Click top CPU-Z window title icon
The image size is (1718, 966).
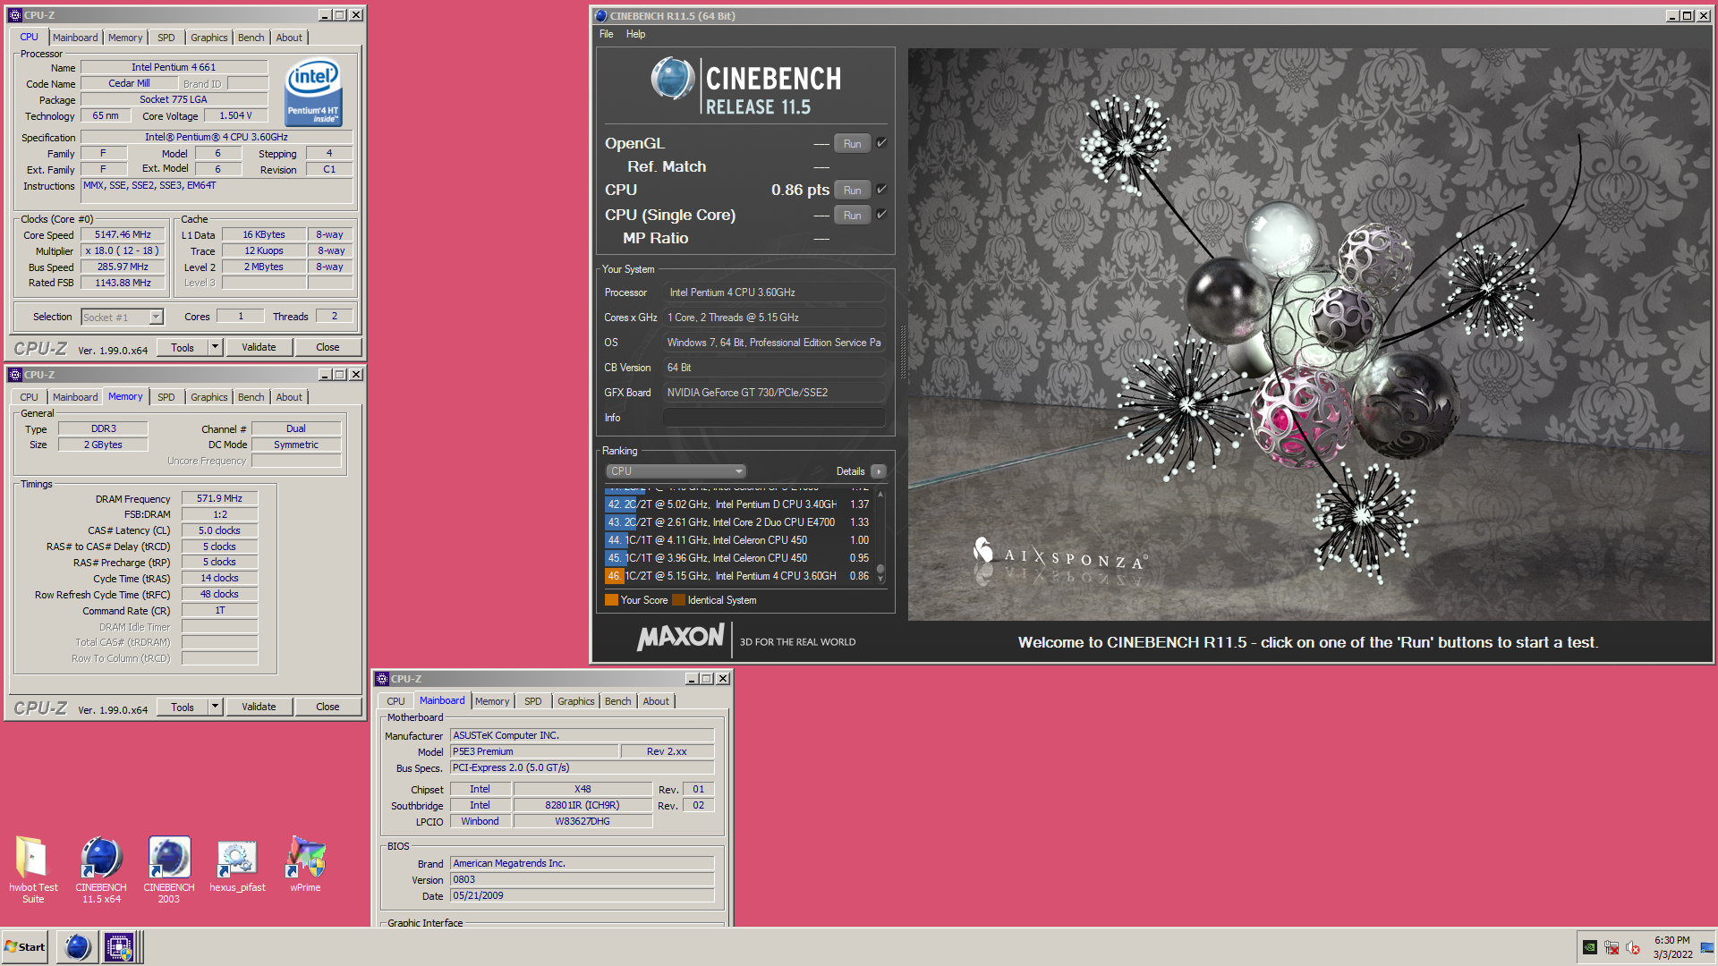point(14,15)
